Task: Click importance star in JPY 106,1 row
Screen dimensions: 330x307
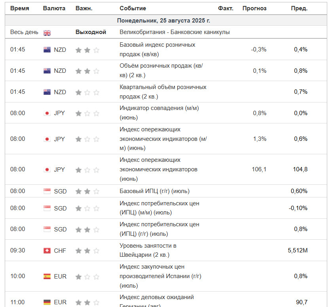Action: point(87,170)
